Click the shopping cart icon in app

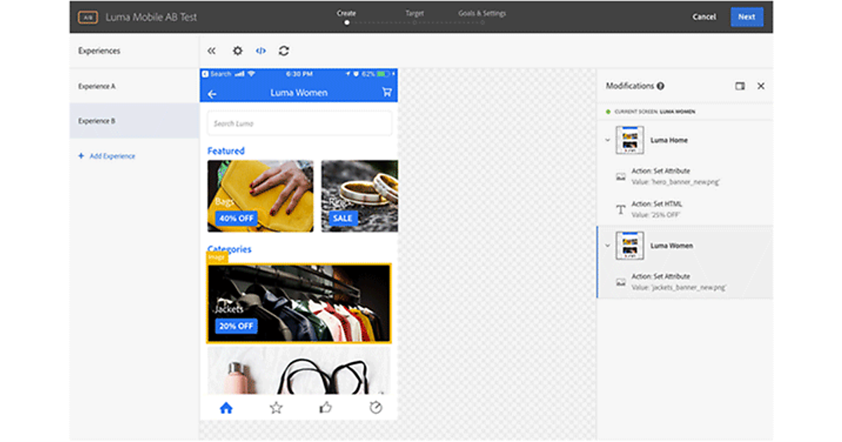[x=387, y=93]
